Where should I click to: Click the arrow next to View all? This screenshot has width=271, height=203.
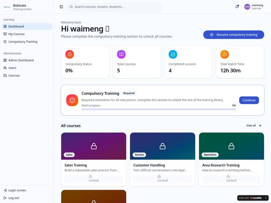click(x=260, y=126)
